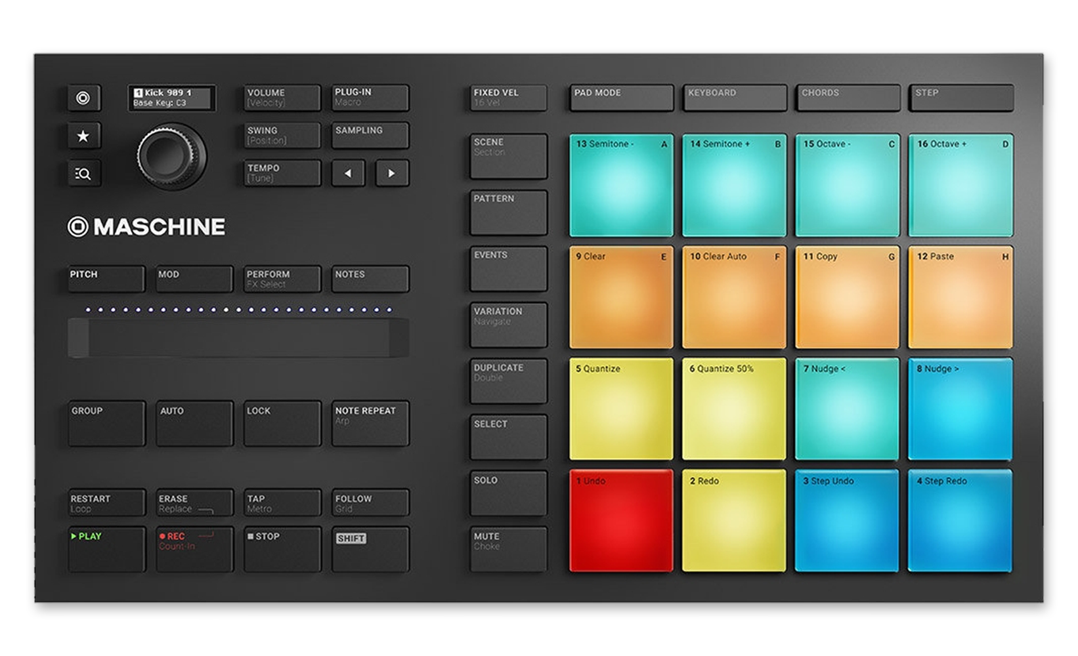1078x656 pixels.
Task: Hit pad 5 Quantize
Action: 621,409
